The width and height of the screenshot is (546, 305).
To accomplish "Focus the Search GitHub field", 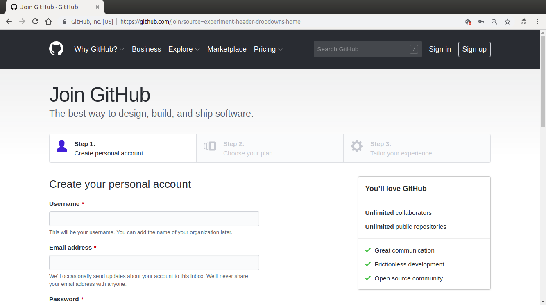I will (367, 49).
